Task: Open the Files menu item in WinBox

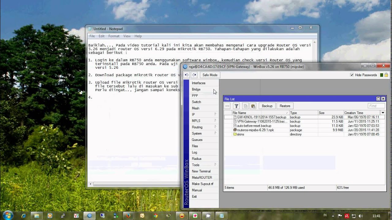Action: click(204, 146)
